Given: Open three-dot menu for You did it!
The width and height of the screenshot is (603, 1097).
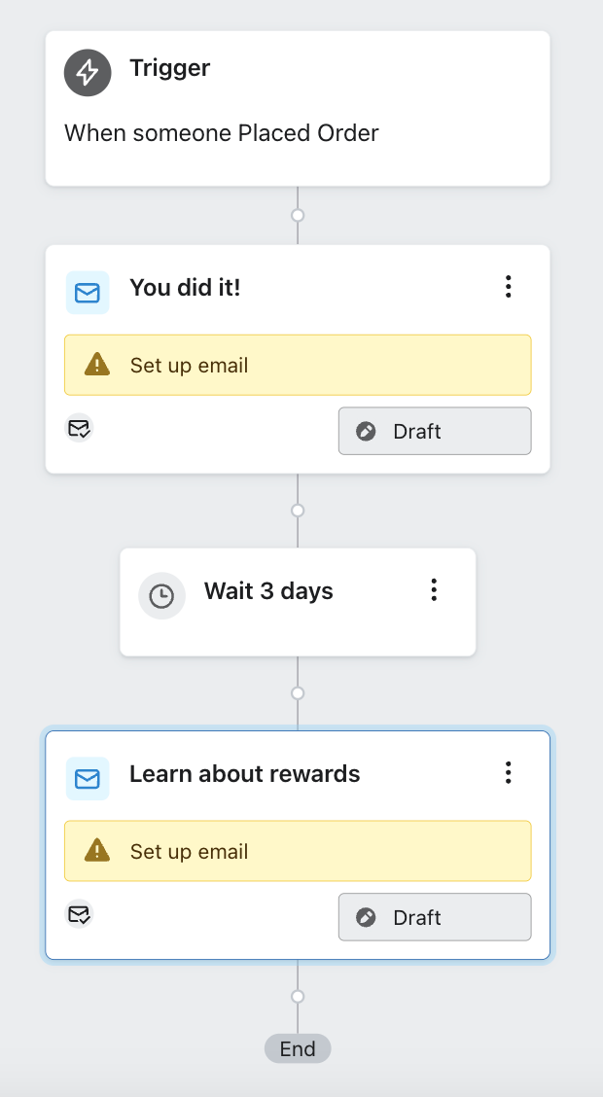Looking at the screenshot, I should [x=508, y=287].
